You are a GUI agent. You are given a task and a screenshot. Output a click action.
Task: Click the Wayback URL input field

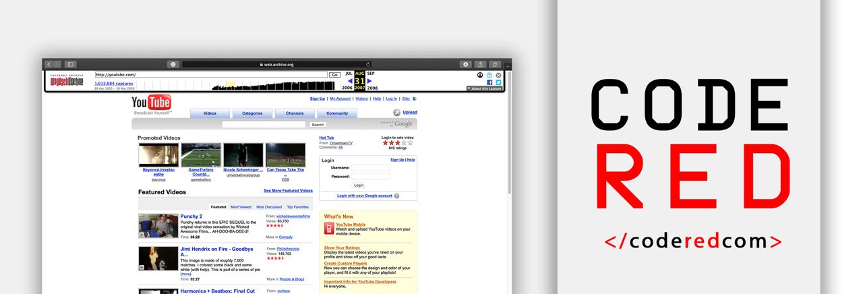coord(211,75)
